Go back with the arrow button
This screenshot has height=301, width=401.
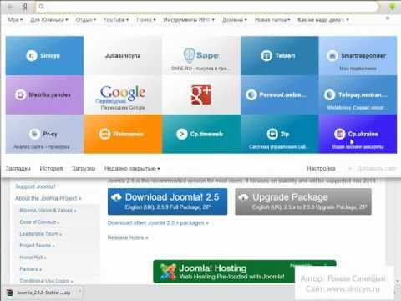[10, 7]
